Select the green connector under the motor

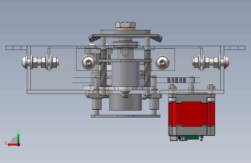191,137
